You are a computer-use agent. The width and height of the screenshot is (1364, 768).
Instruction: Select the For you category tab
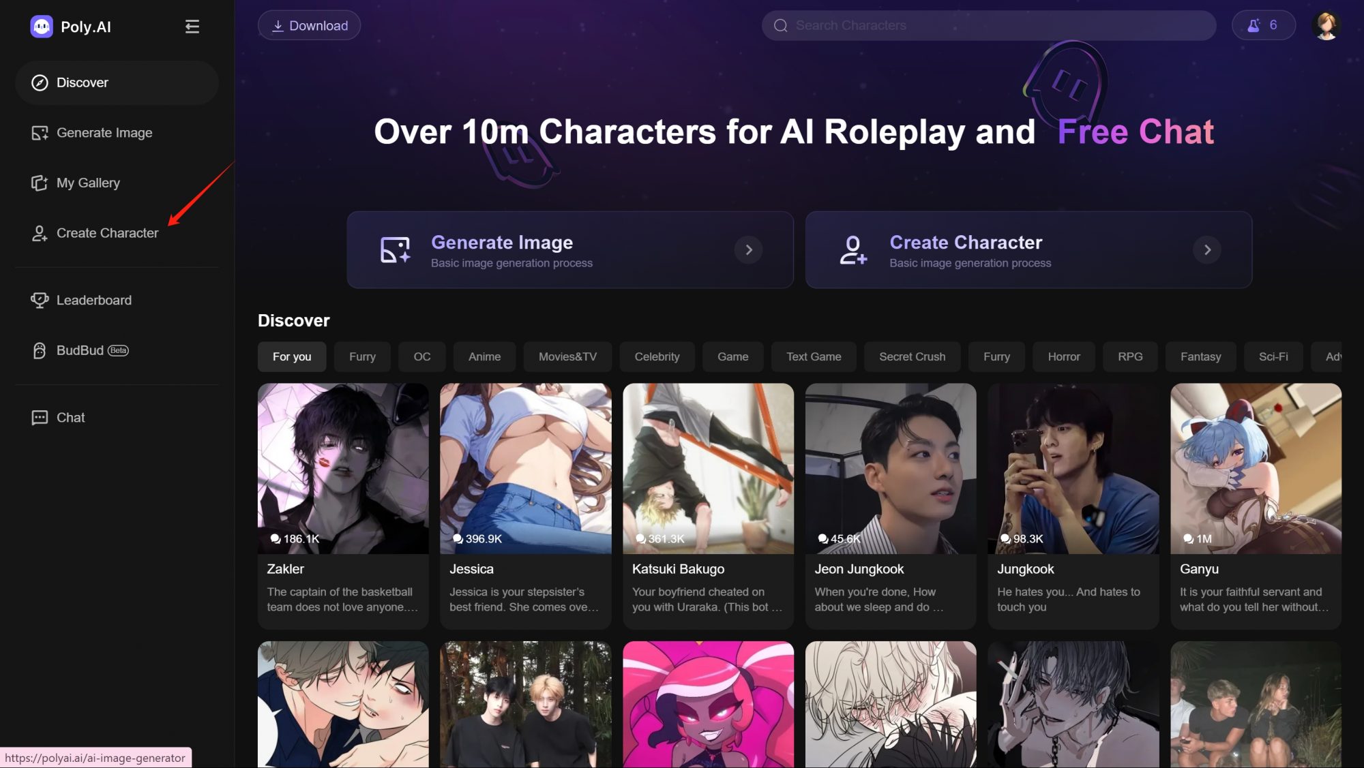coord(292,356)
